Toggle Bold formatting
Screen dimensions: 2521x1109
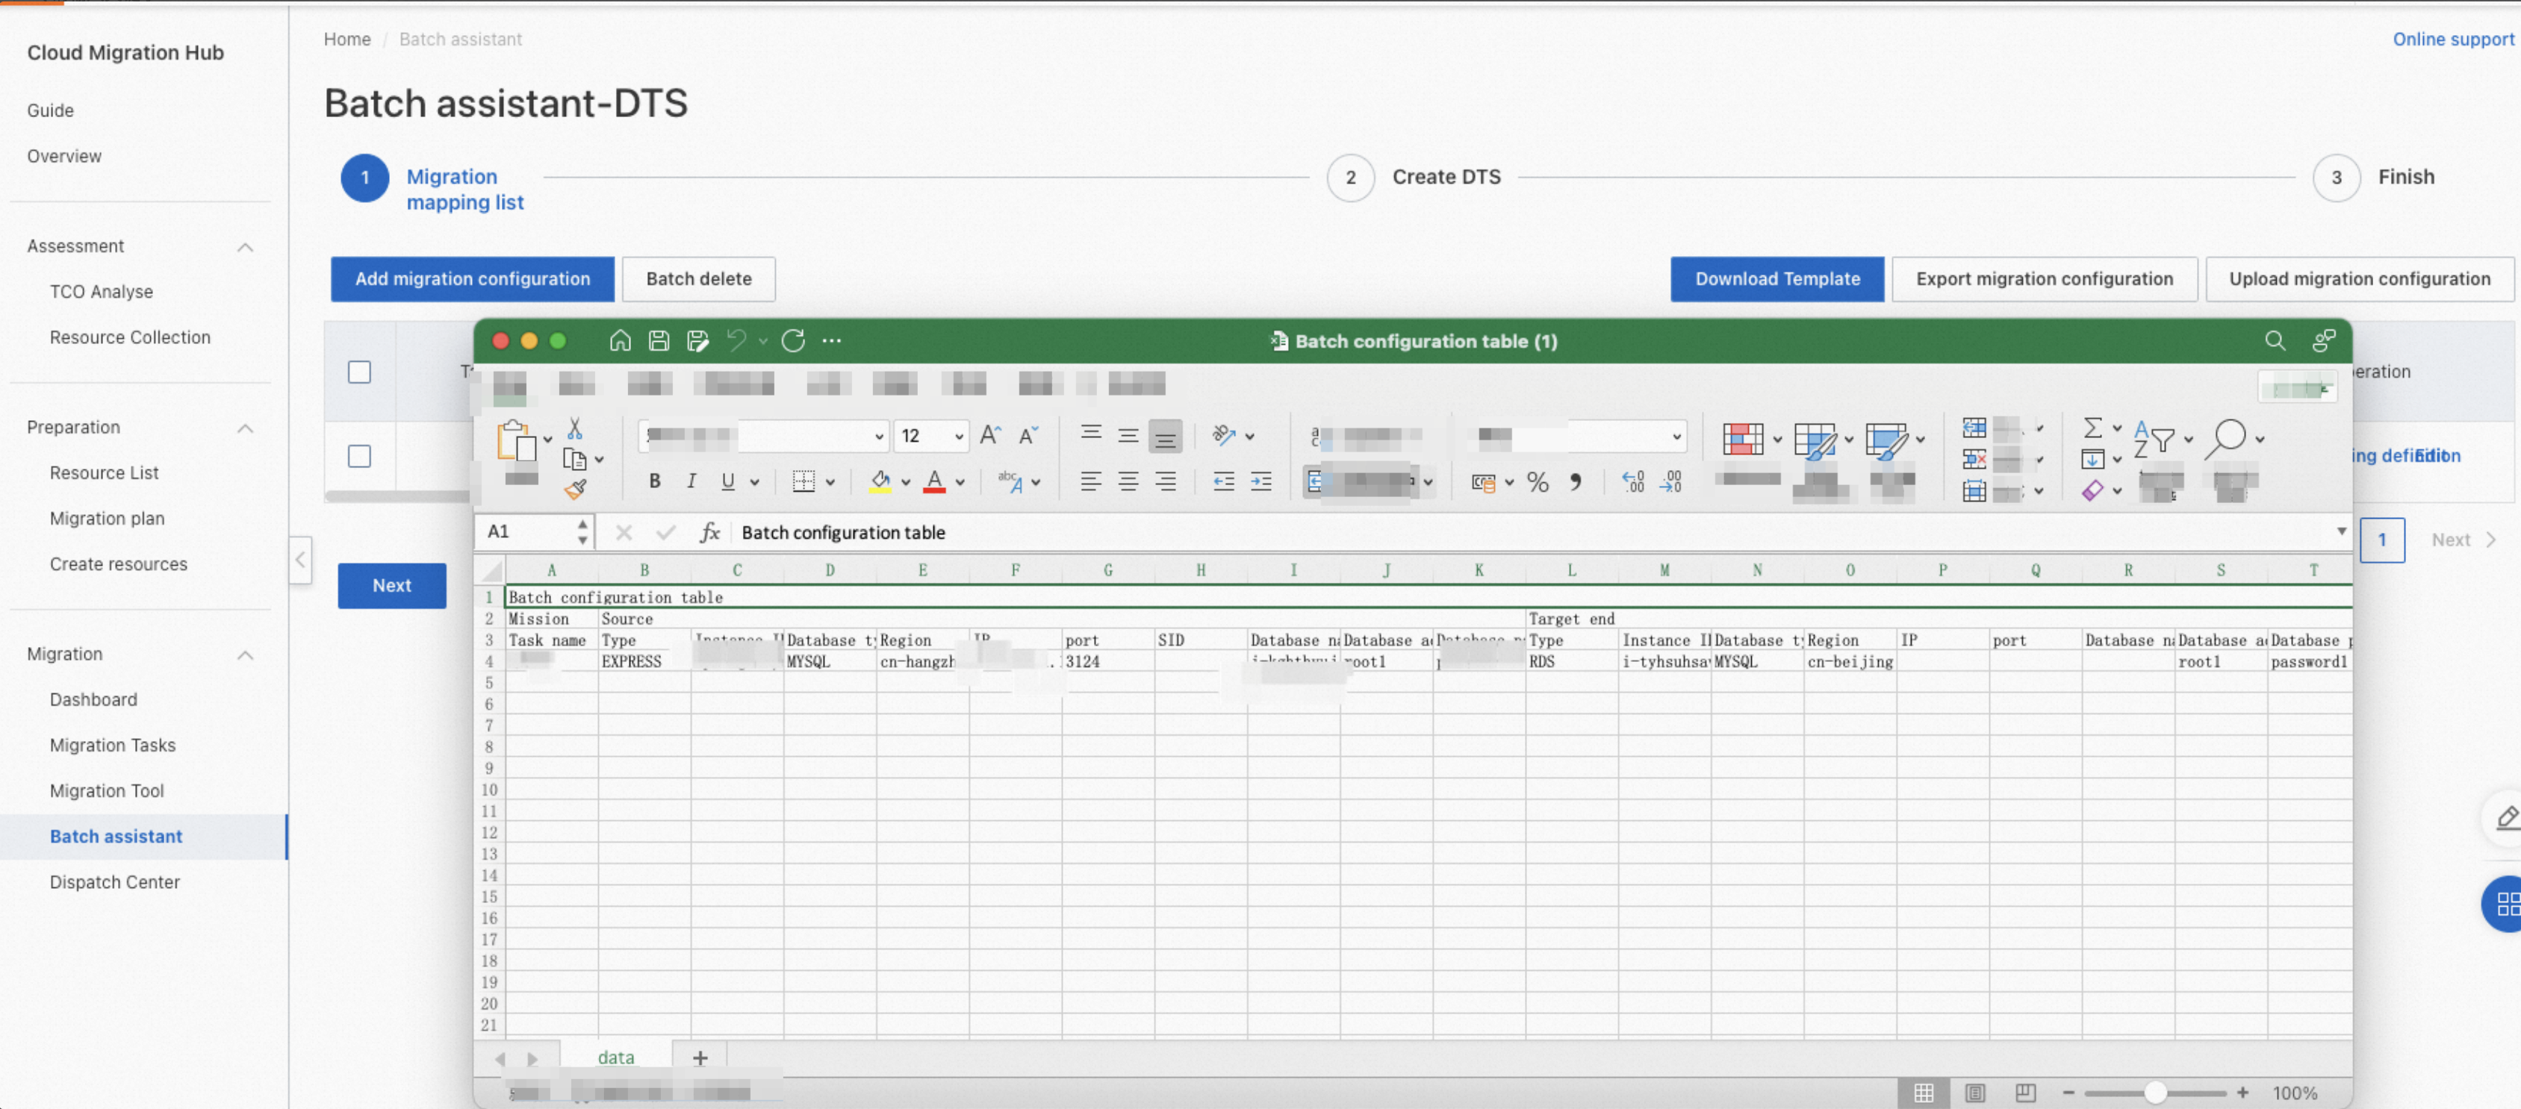(x=655, y=481)
